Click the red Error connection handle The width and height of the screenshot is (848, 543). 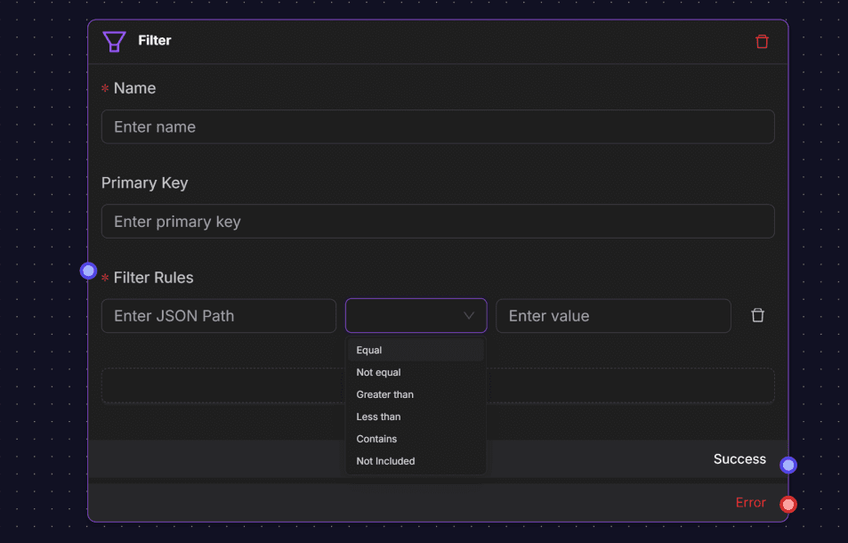pyautogui.click(x=787, y=504)
